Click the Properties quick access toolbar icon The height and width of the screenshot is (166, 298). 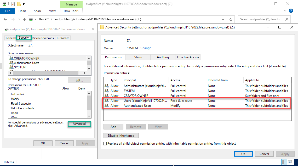(13, 4)
